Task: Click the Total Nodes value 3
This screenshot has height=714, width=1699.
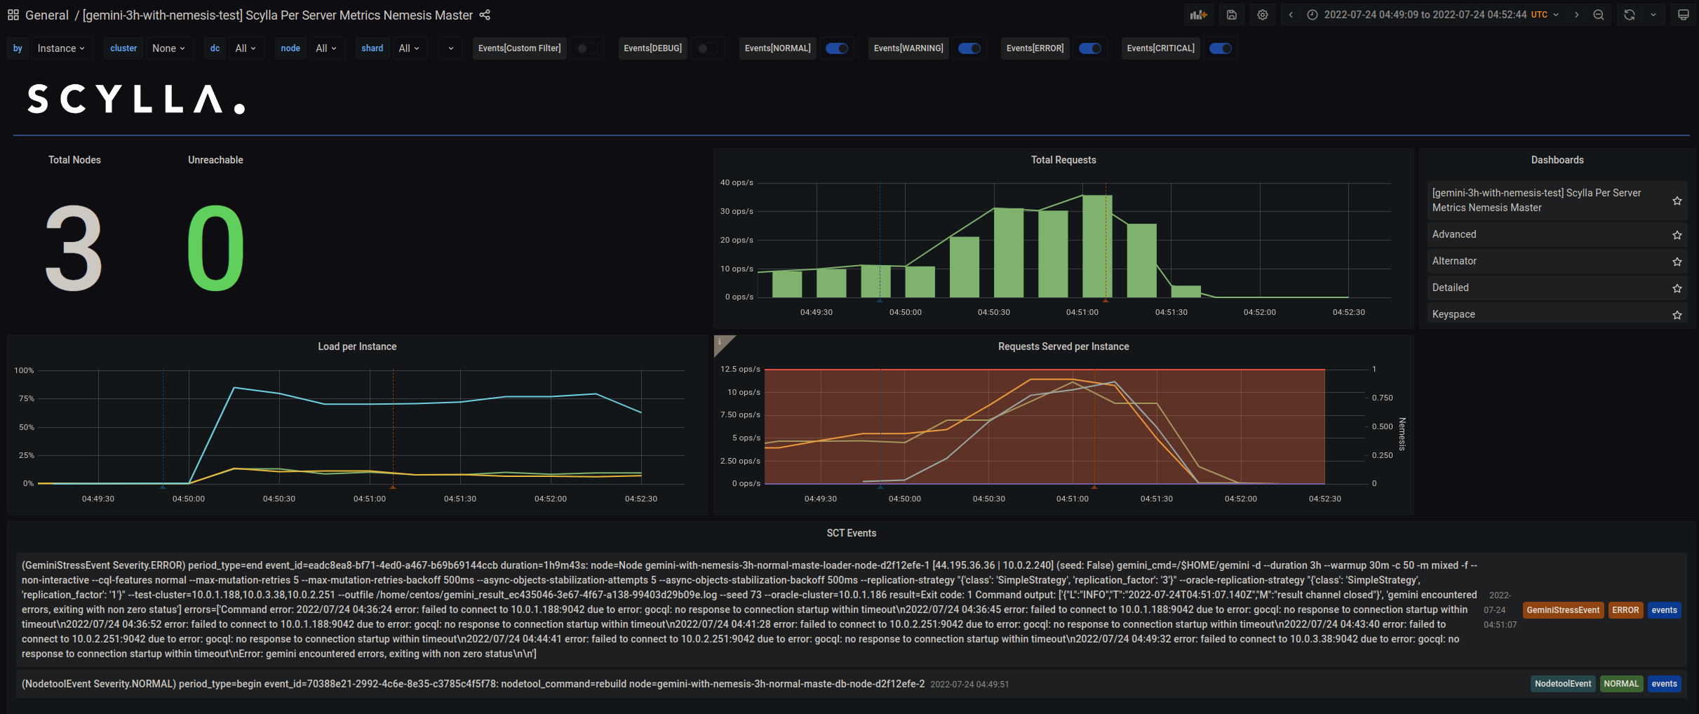Action: click(x=74, y=247)
